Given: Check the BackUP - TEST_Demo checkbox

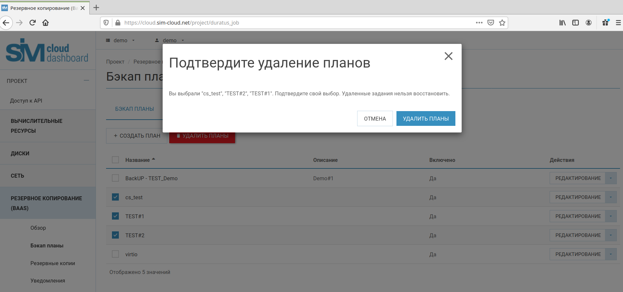Looking at the screenshot, I should click(x=116, y=178).
